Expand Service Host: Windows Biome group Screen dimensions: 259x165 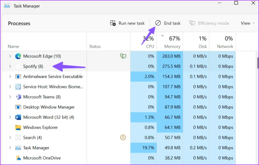pyautogui.click(x=10, y=87)
